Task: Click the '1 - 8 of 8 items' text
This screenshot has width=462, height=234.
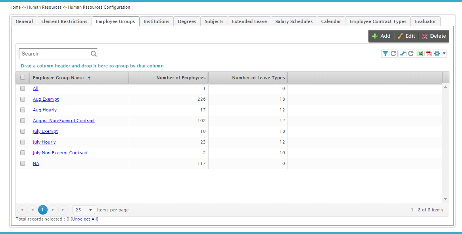Action: [x=427, y=210]
